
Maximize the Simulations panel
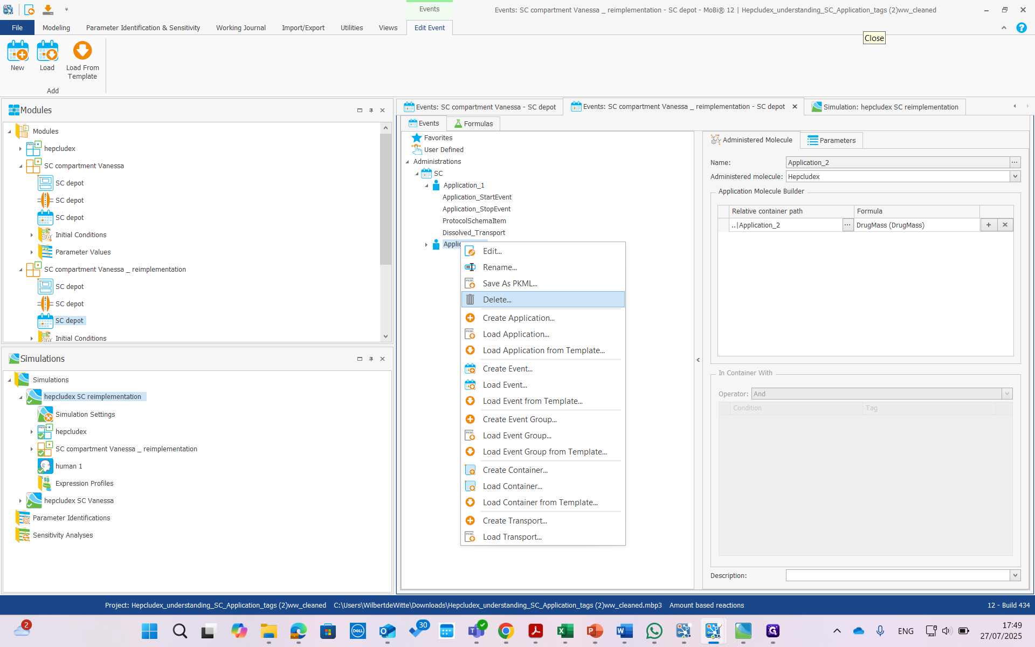tap(360, 359)
